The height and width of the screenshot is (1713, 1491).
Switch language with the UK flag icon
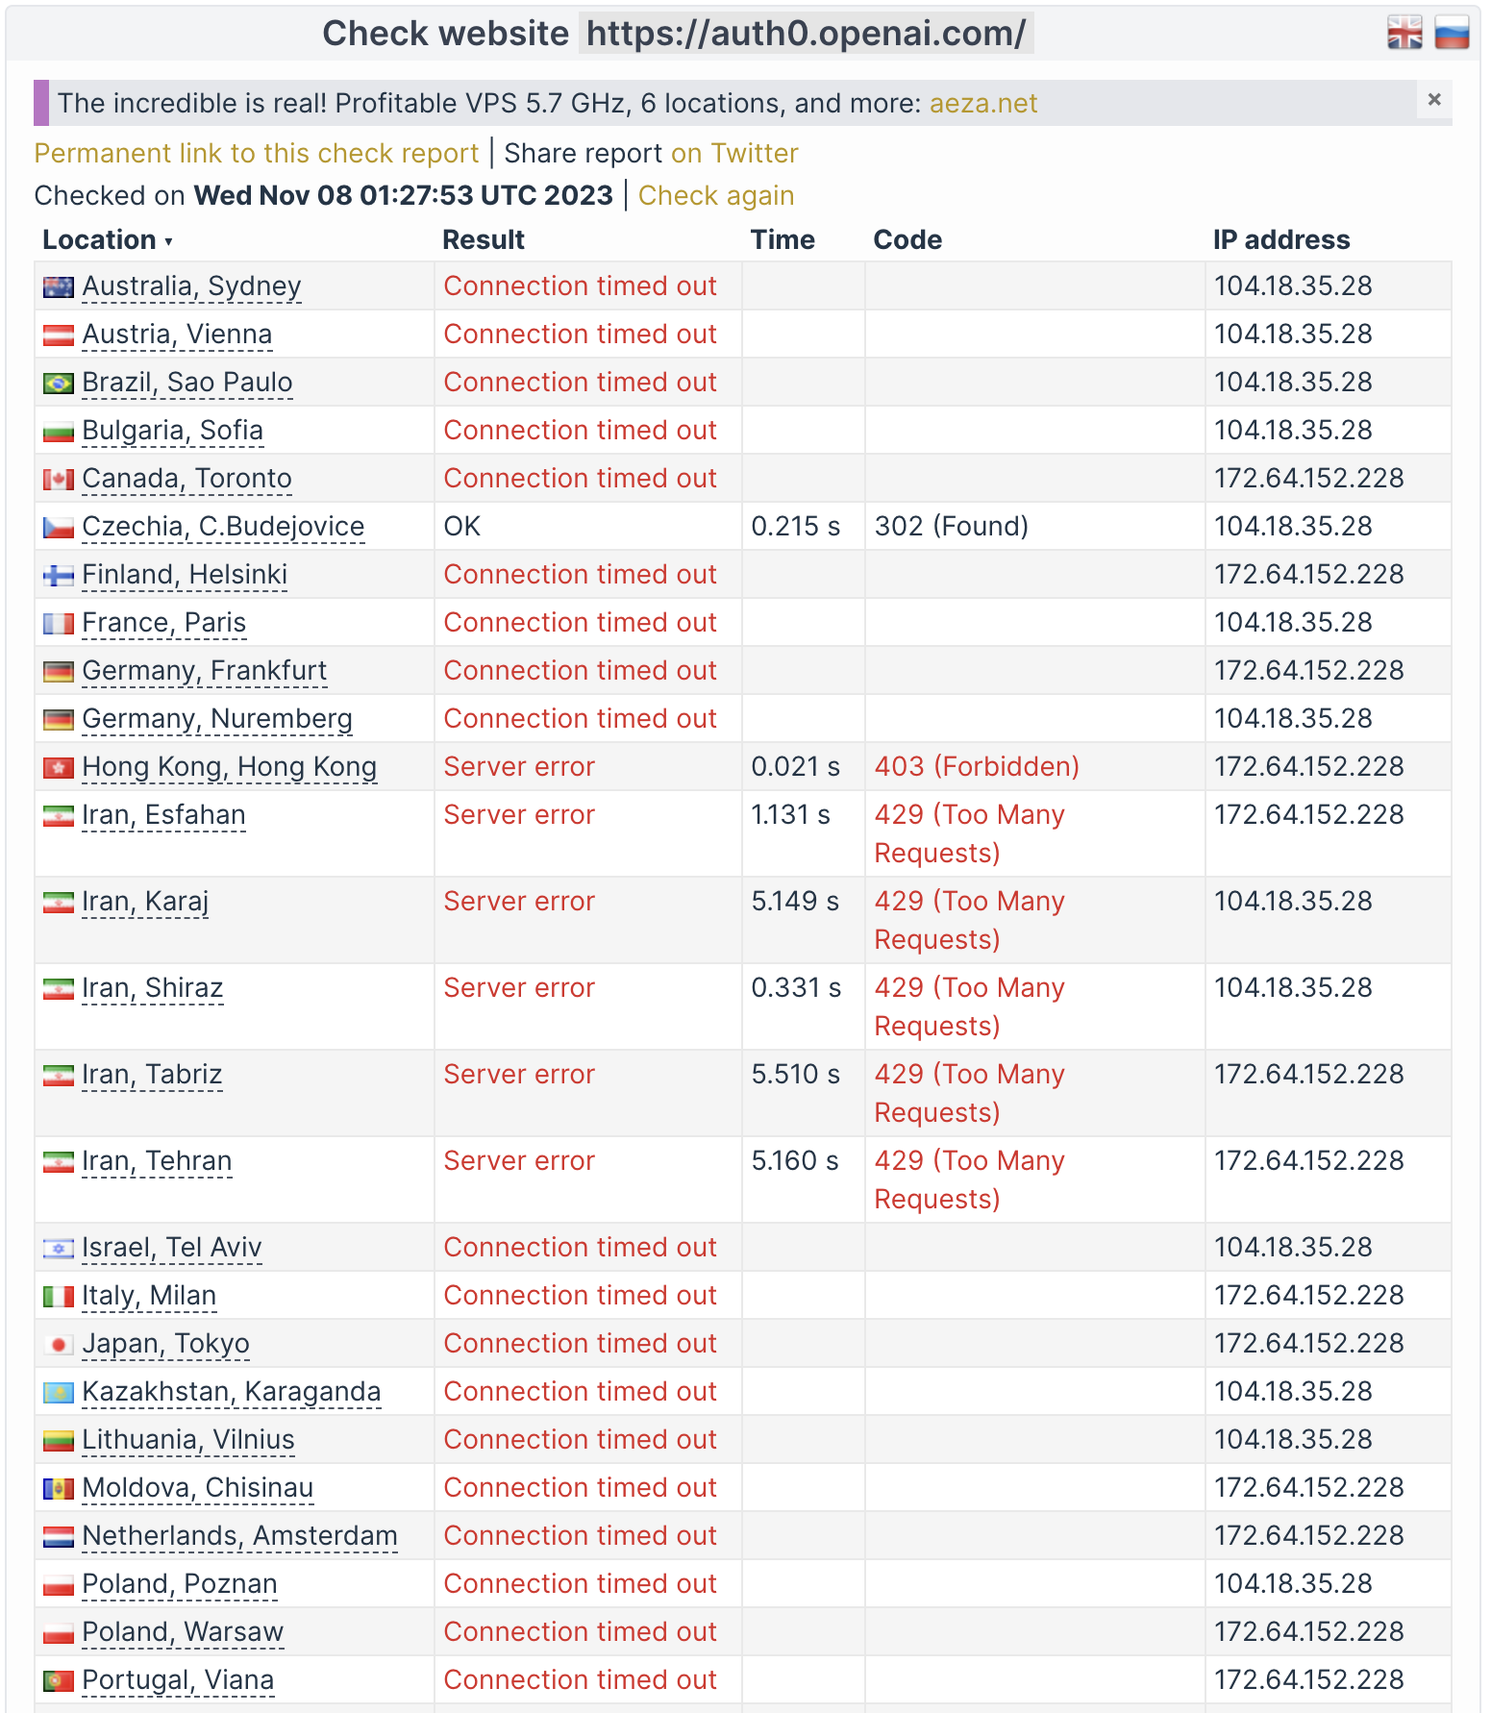coord(1404,33)
